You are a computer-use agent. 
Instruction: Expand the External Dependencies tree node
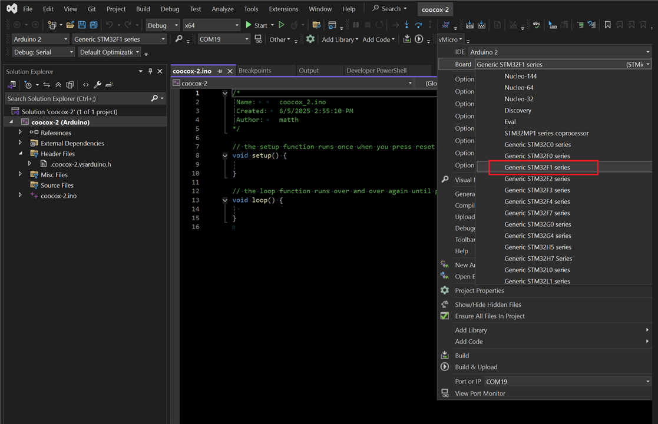(x=21, y=143)
